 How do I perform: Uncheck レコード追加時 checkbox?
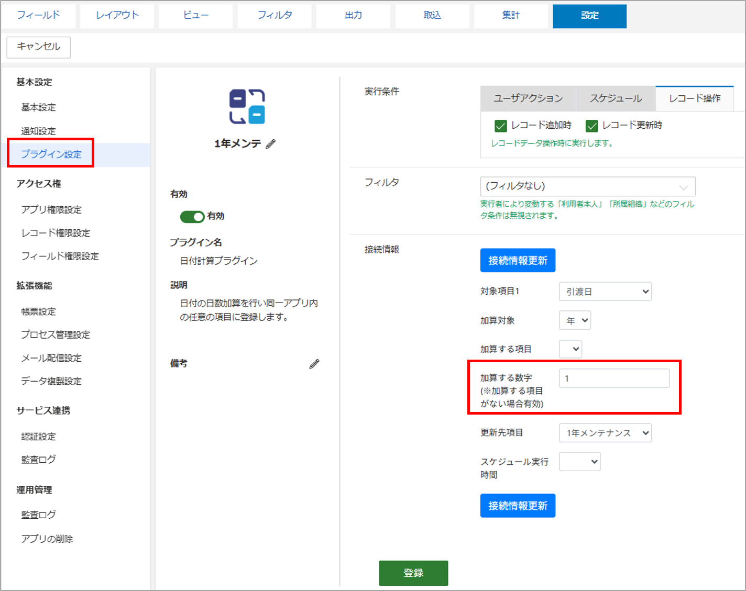pos(500,126)
